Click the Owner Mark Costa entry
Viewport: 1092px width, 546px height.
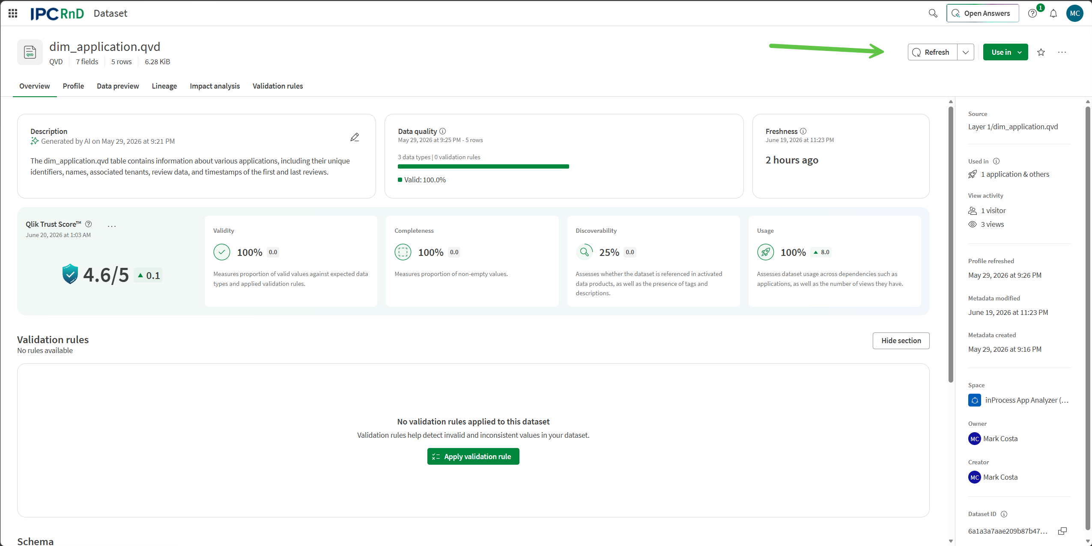[x=993, y=439]
